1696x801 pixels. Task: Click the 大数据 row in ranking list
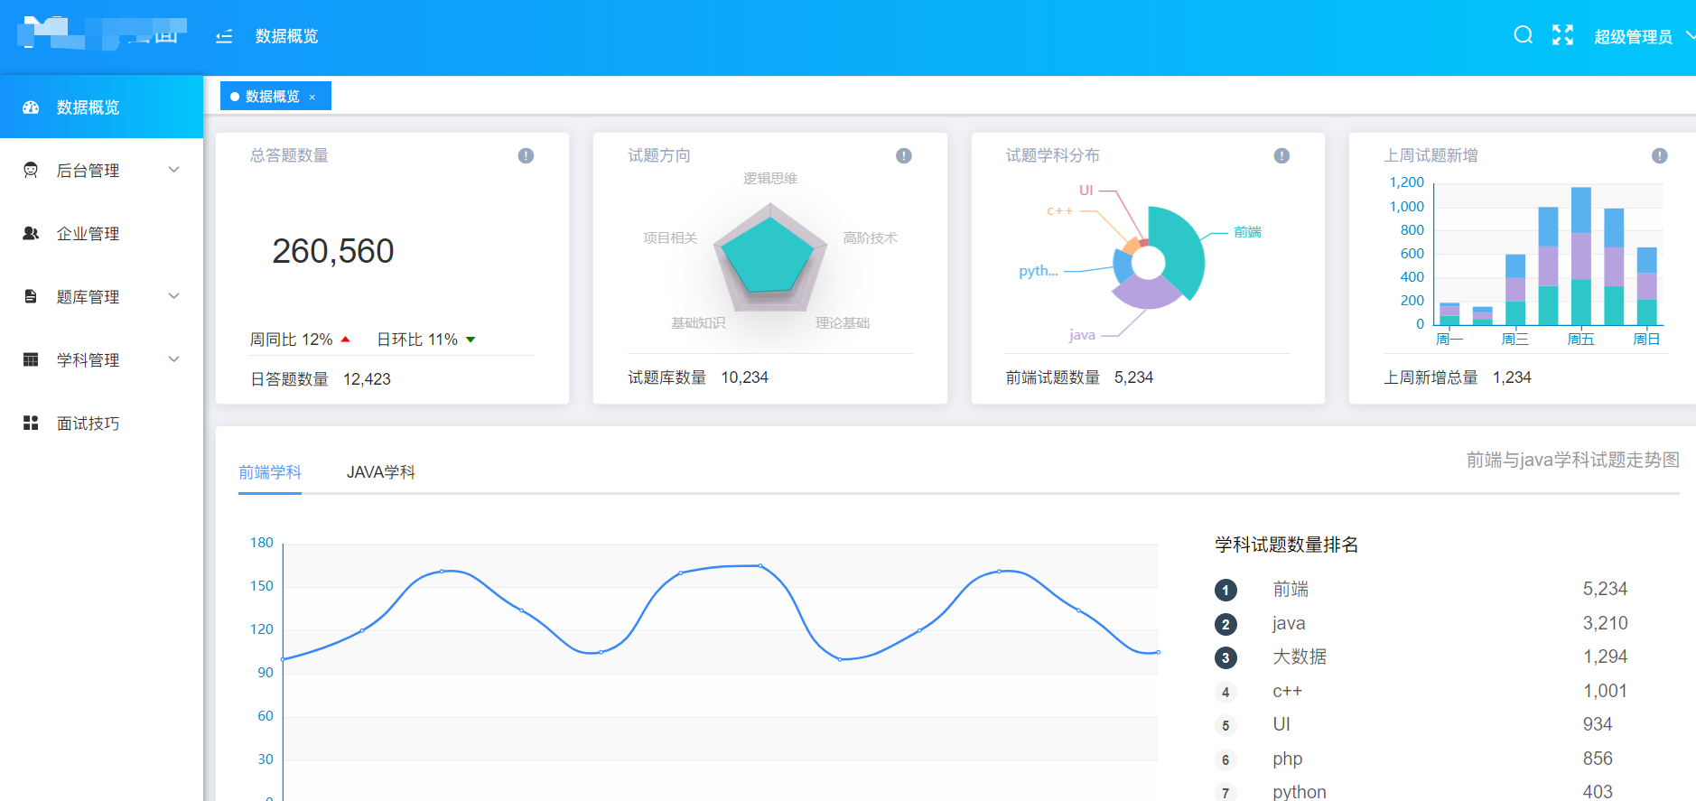pos(1421,657)
